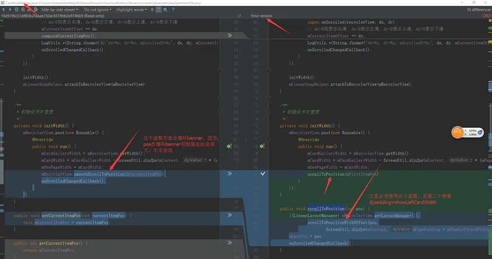This screenshot has width=492, height=259.
Task: Click left pane computeCurrentItemPos(); line
Action: [69, 36]
